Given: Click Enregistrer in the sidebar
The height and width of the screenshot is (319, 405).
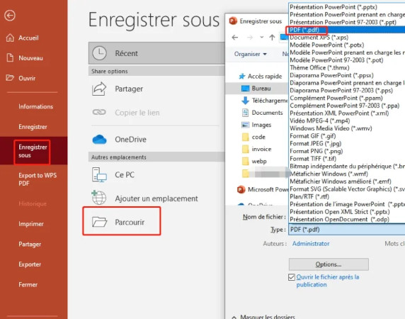Looking at the screenshot, I should [33, 127].
